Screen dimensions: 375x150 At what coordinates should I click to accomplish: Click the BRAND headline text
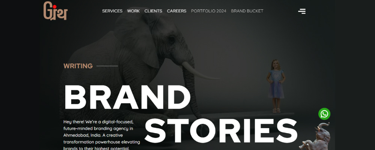coord(127,97)
